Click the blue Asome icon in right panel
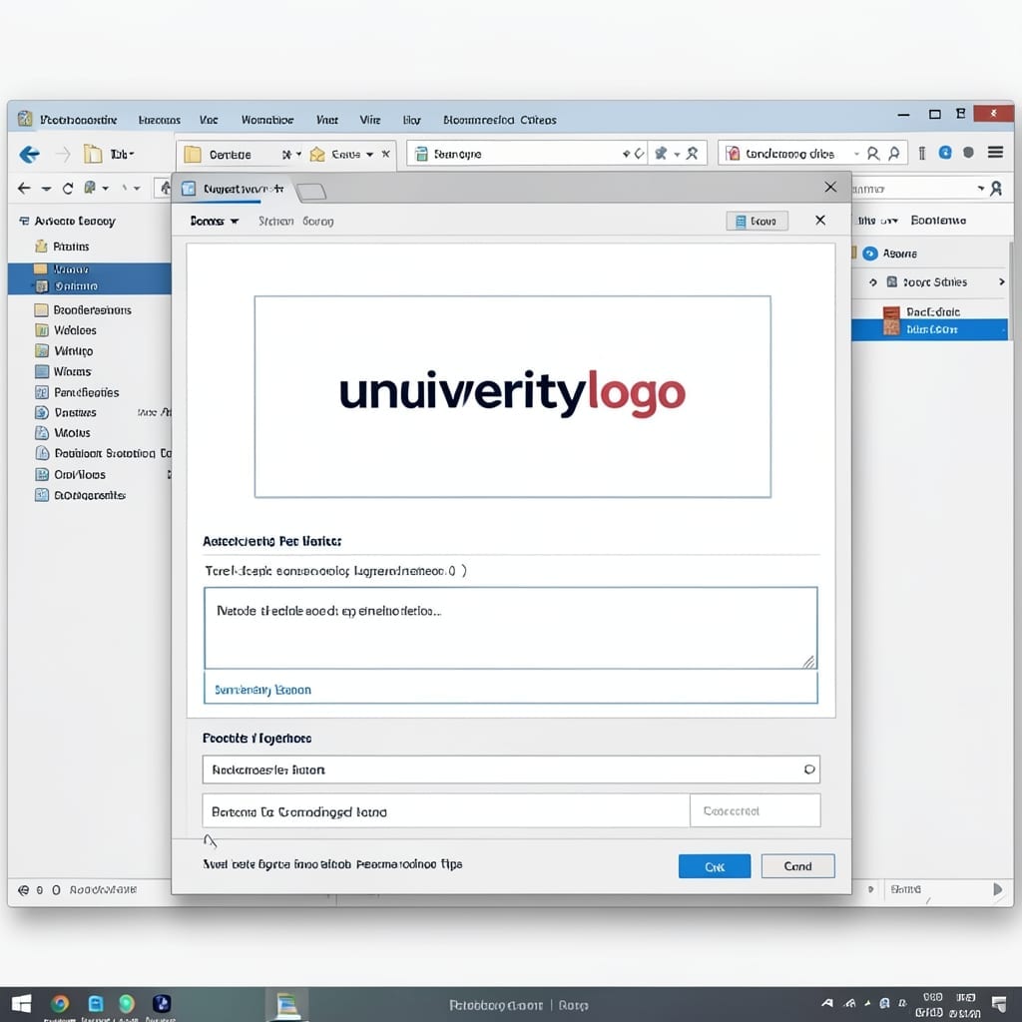 click(870, 254)
